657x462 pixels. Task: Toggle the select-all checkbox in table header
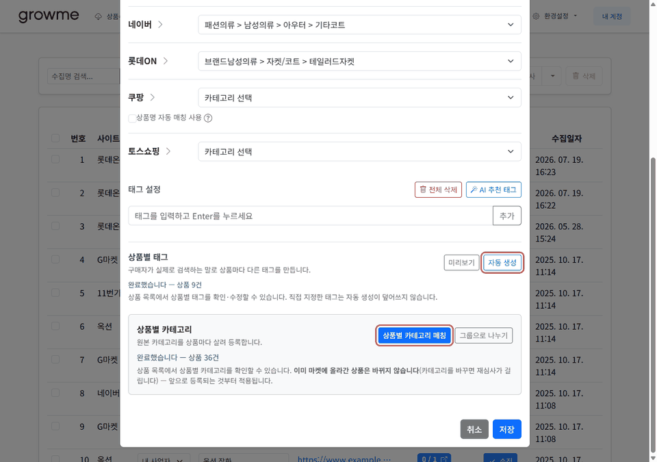coord(55,138)
